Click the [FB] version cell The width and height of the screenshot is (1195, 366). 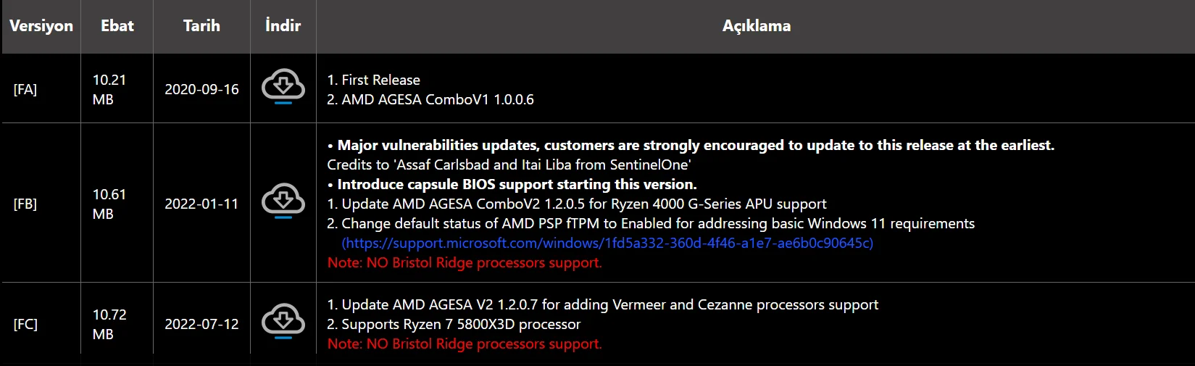[25, 204]
